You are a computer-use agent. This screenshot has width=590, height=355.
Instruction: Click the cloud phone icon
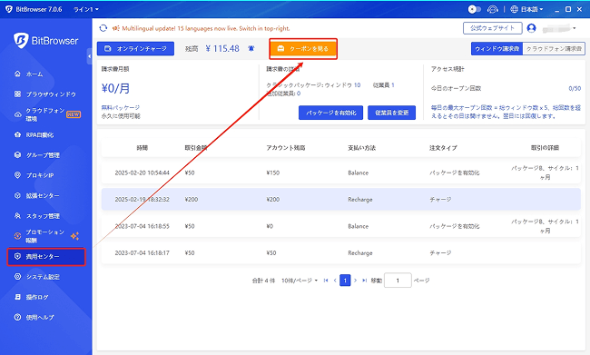[17, 114]
